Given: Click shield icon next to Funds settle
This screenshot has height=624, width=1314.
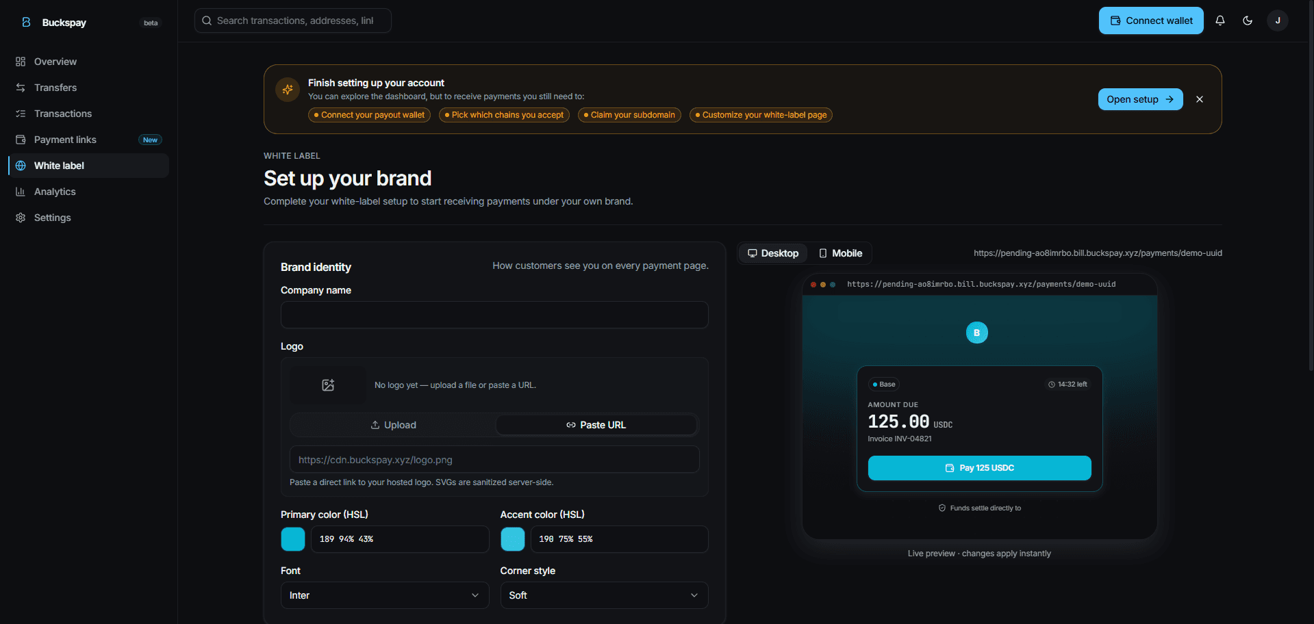Looking at the screenshot, I should point(942,508).
